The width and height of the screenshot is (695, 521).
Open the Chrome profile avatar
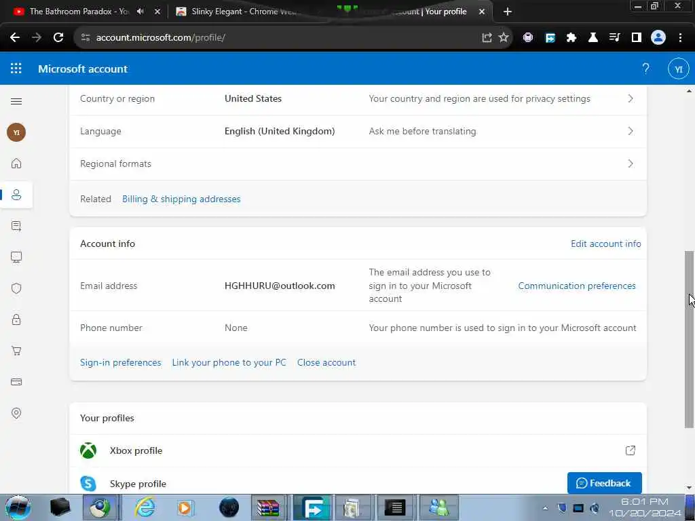(658, 38)
